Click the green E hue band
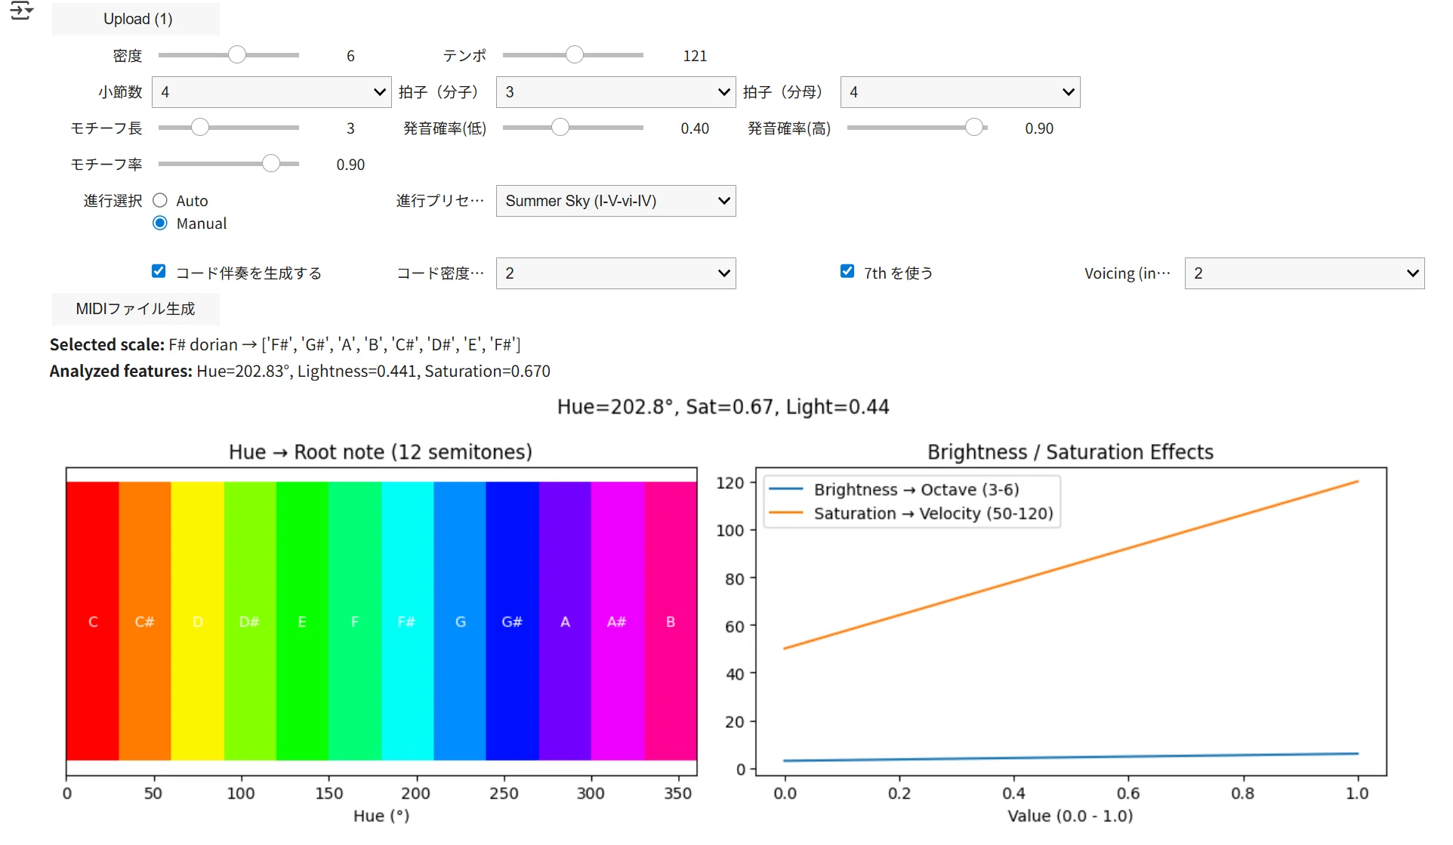Image resolution: width=1453 pixels, height=845 pixels. (302, 621)
